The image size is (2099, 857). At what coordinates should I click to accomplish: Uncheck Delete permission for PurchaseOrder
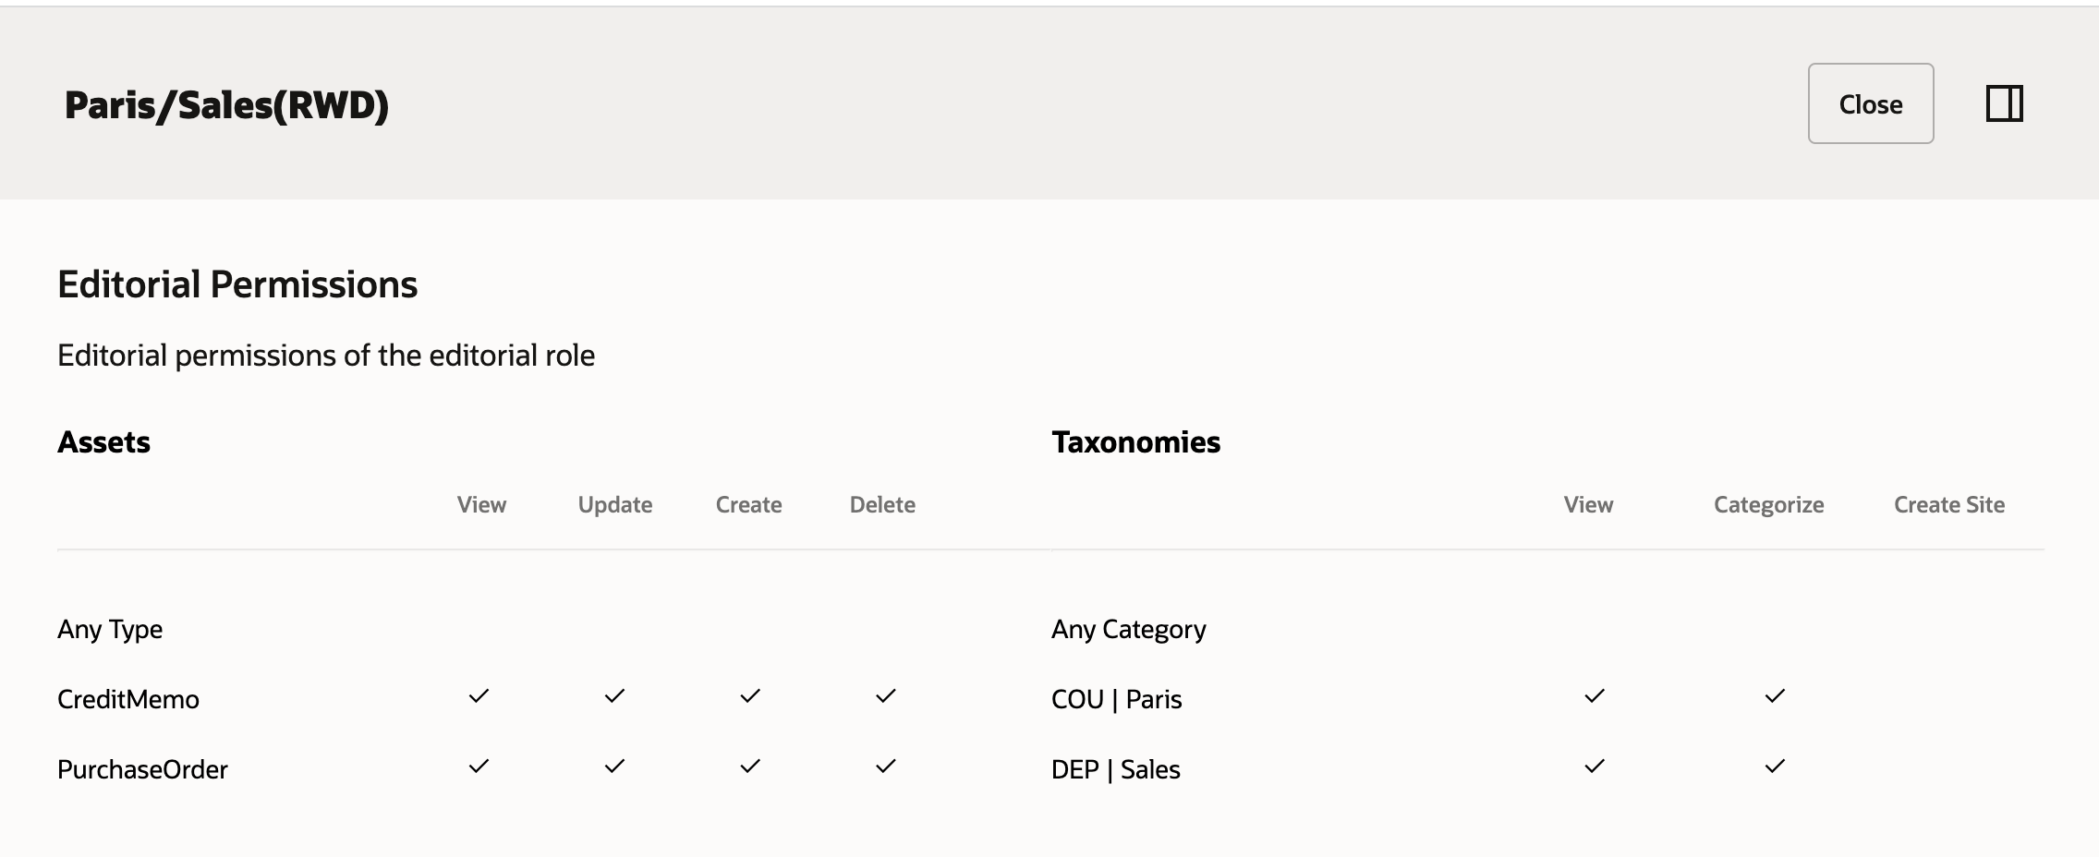click(883, 767)
